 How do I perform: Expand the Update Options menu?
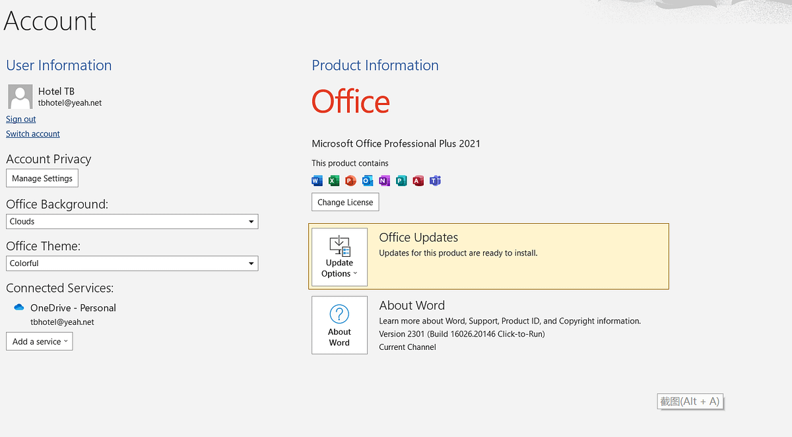[x=339, y=268]
